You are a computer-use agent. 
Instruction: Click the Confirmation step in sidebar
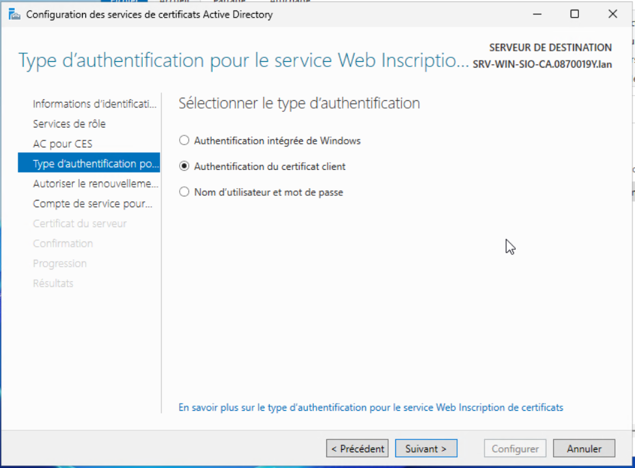pos(63,243)
